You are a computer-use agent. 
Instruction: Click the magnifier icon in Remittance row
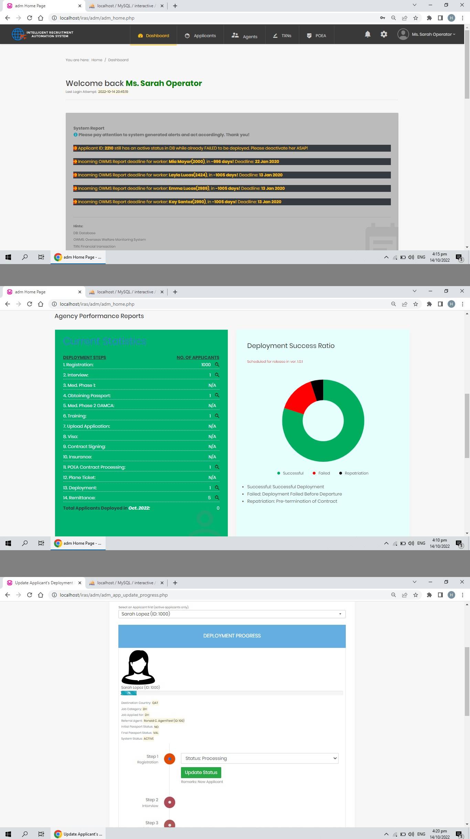(217, 498)
